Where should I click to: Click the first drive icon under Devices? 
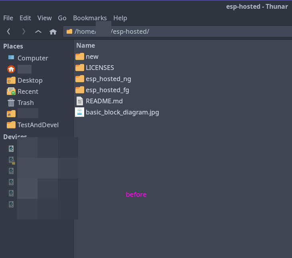tap(11, 149)
